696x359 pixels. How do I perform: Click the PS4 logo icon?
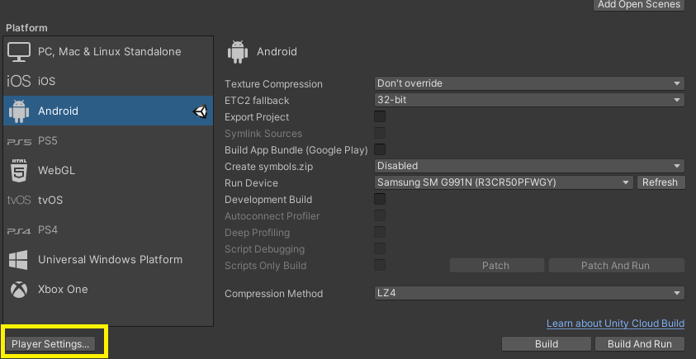pos(19,231)
